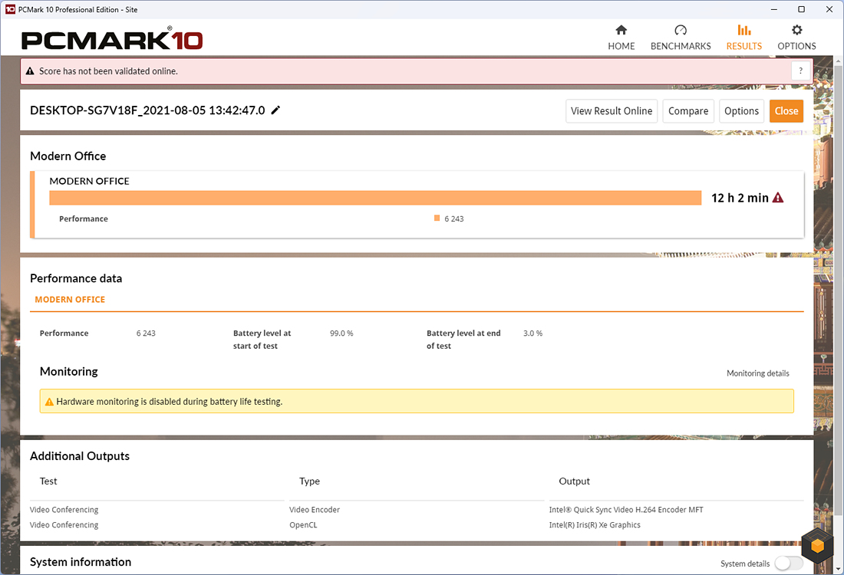The width and height of the screenshot is (844, 575).
Task: Click the PCMark 10 logo
Action: pos(112,39)
